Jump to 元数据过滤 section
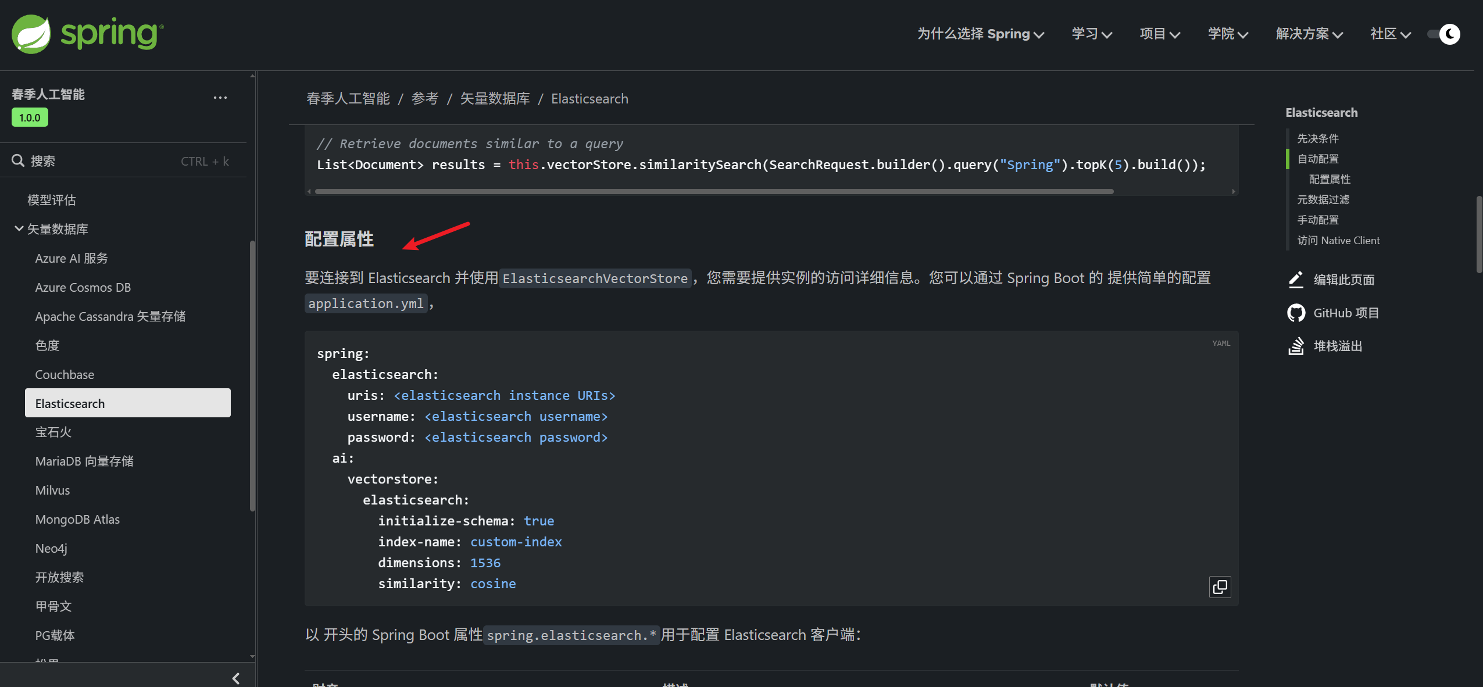Viewport: 1483px width, 687px height. 1323,199
